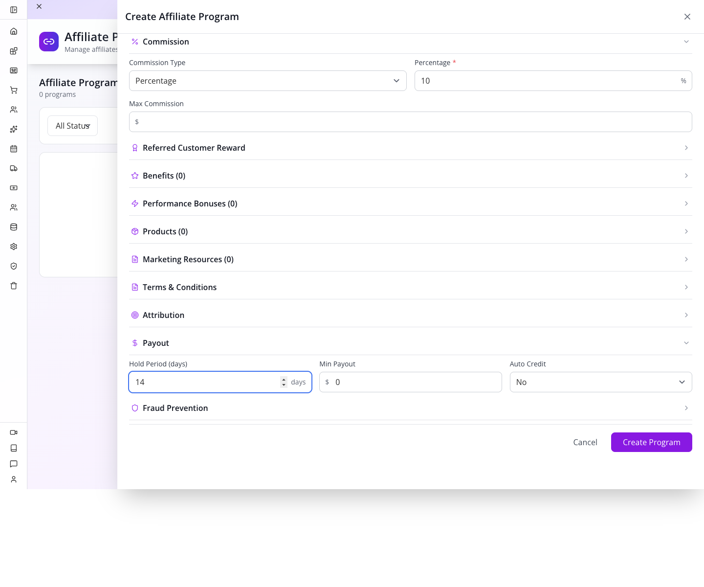Expand the Attribution section
Screen dimensions: 704x587
[x=411, y=315]
